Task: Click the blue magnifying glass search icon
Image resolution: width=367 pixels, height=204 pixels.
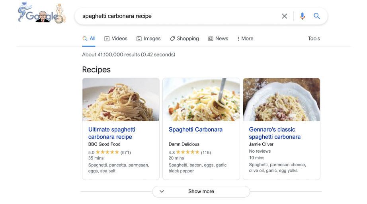Action: pyautogui.click(x=317, y=16)
